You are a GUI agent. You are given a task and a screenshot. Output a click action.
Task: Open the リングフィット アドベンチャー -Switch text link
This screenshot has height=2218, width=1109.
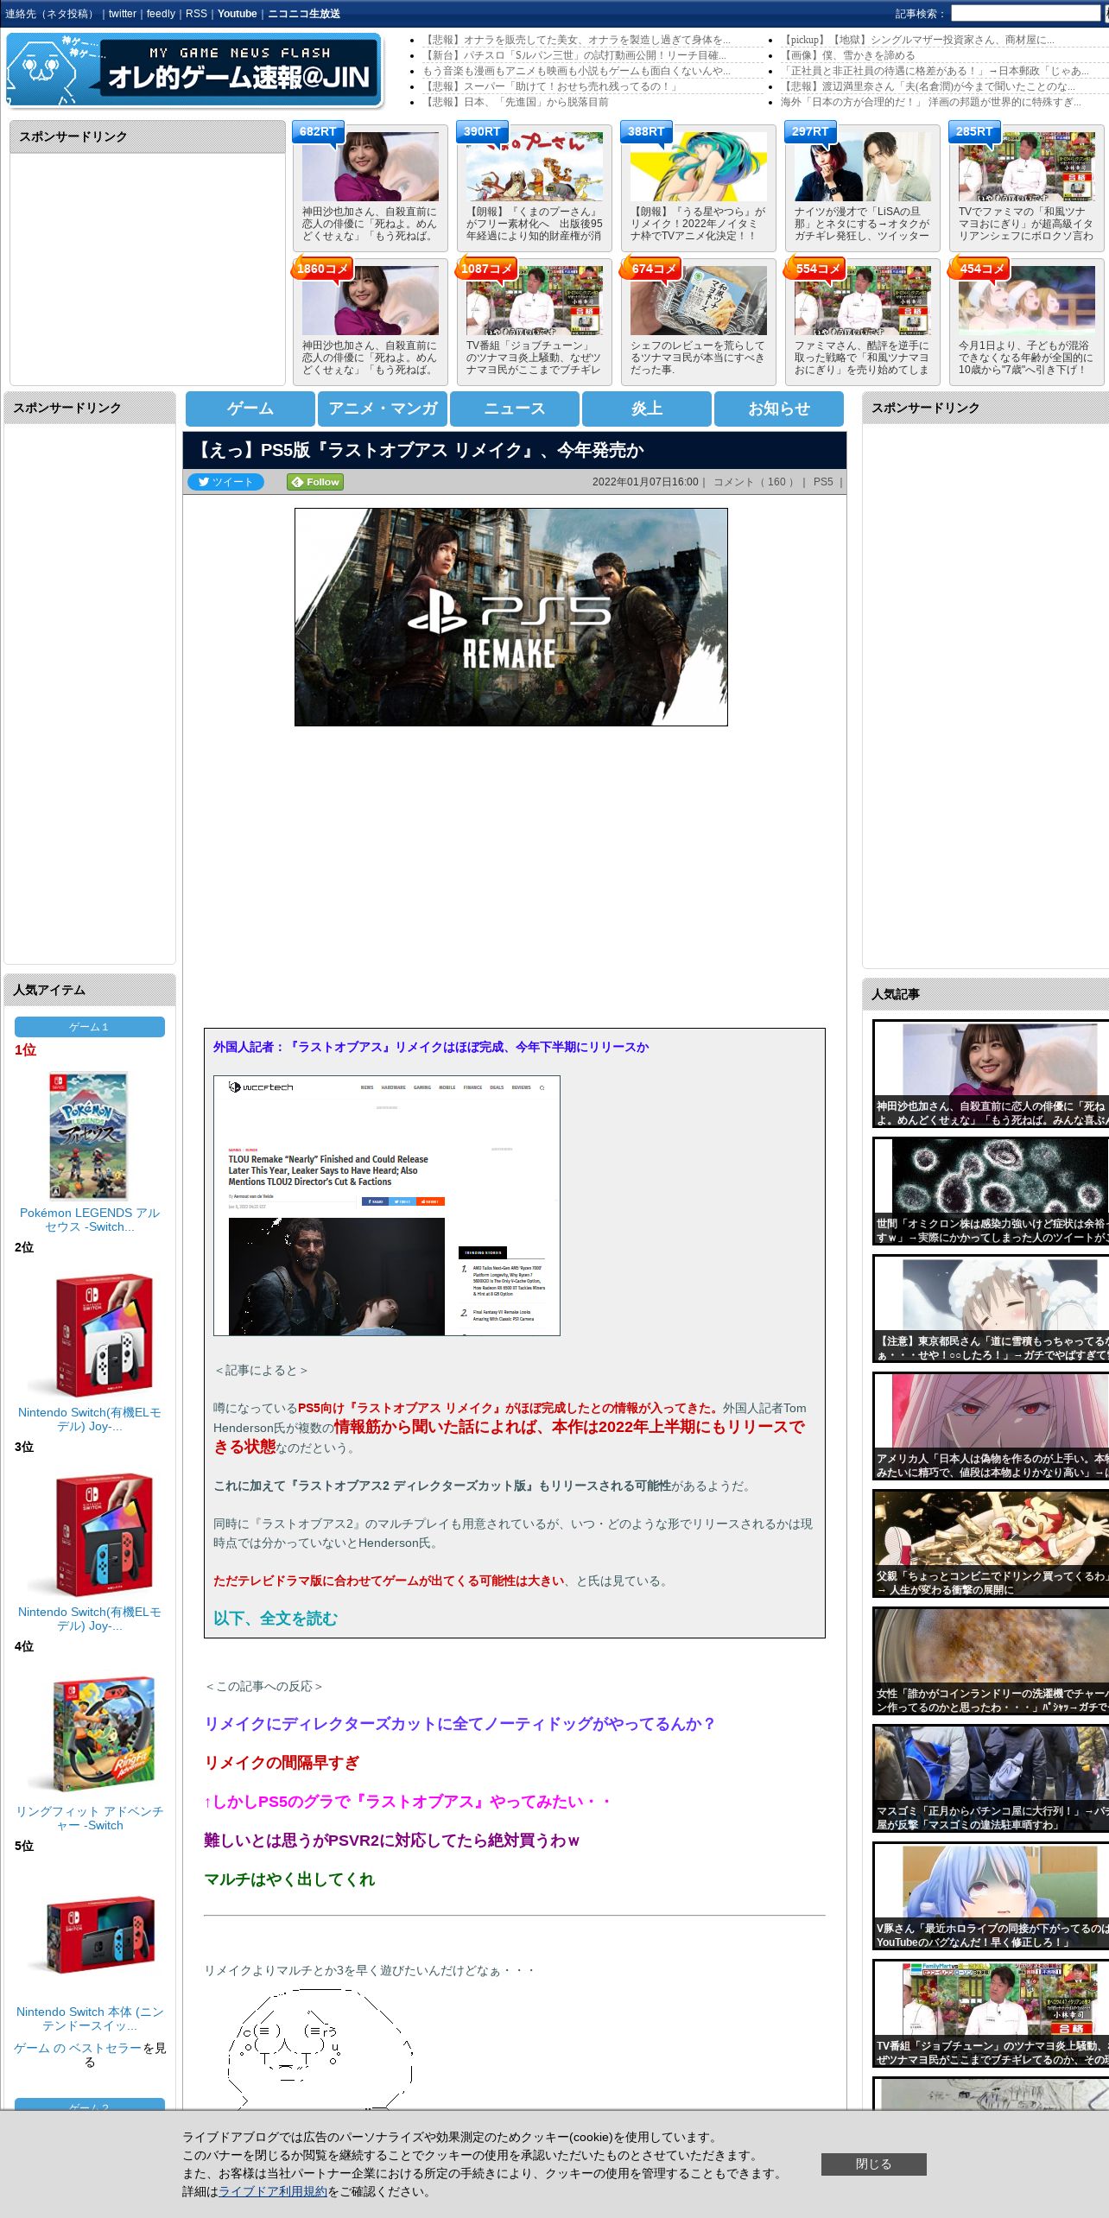[x=90, y=1818]
